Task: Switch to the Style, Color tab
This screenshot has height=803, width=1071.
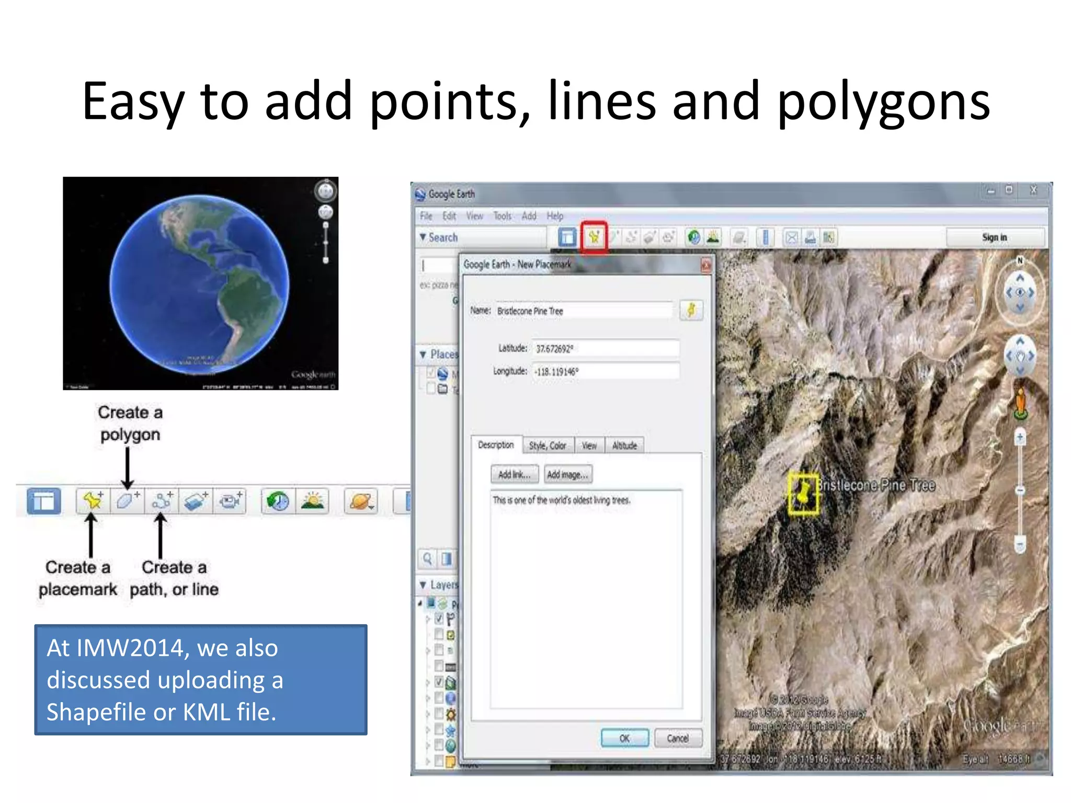Action: [x=548, y=445]
